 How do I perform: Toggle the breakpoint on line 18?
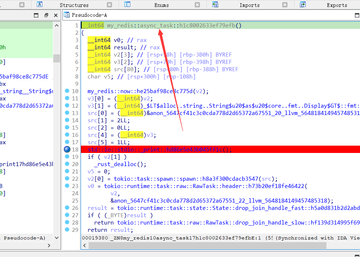[x=67, y=149]
